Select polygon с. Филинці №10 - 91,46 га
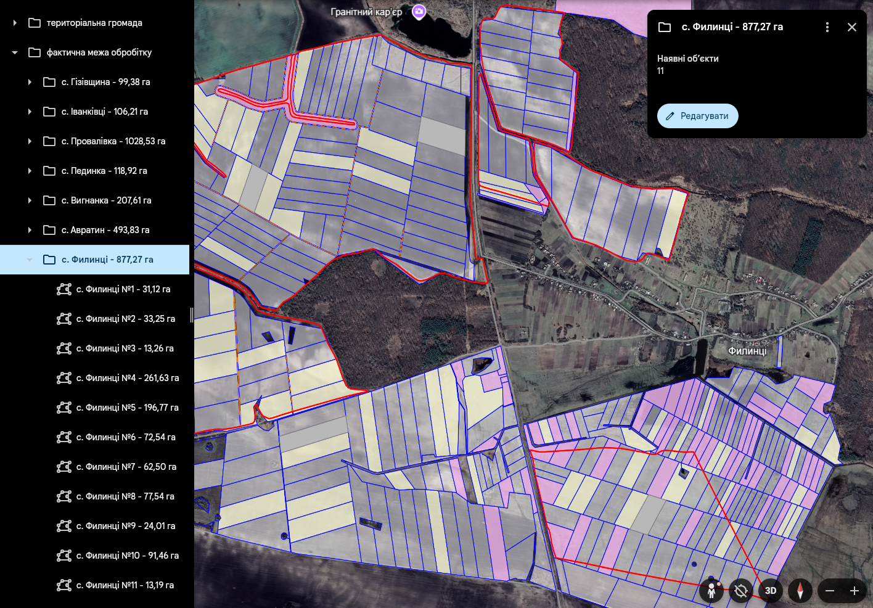 point(127,556)
